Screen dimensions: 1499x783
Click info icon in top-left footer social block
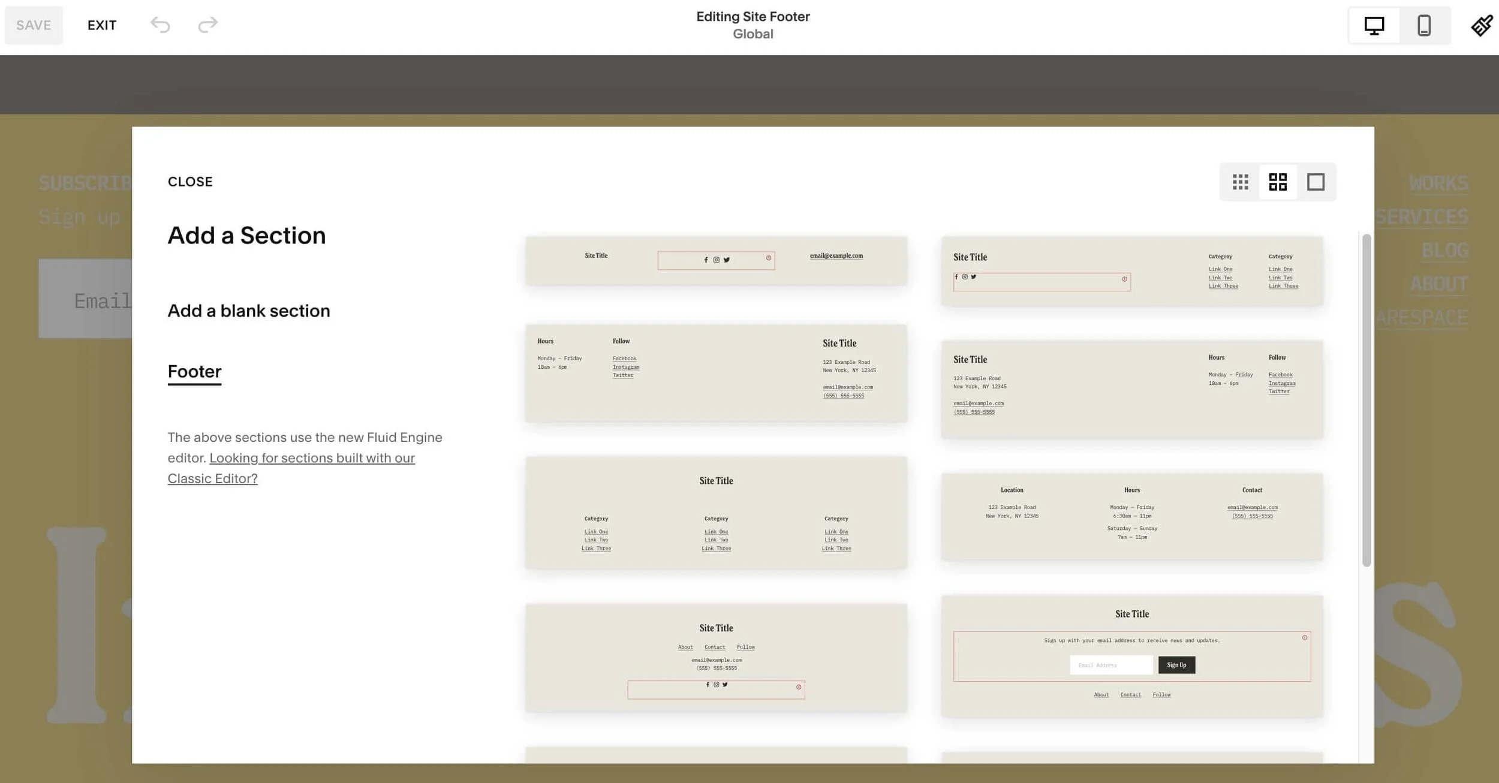(x=768, y=258)
